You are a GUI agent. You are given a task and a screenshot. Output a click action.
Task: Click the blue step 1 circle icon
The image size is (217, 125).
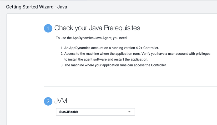point(48,28)
